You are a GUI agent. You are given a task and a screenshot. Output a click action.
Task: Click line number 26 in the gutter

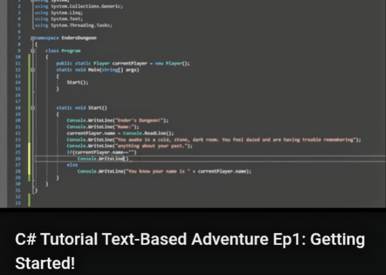(x=19, y=158)
